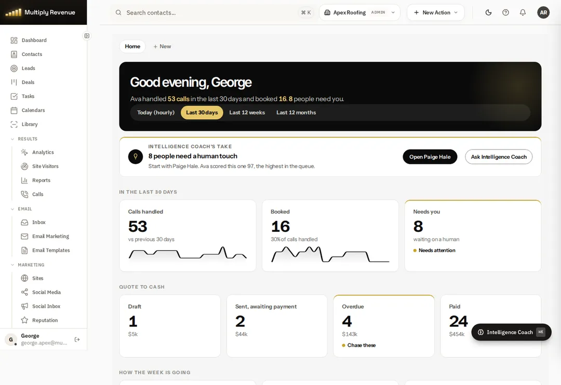
Task: Select Last 12 weeks range
Action: [247, 113]
